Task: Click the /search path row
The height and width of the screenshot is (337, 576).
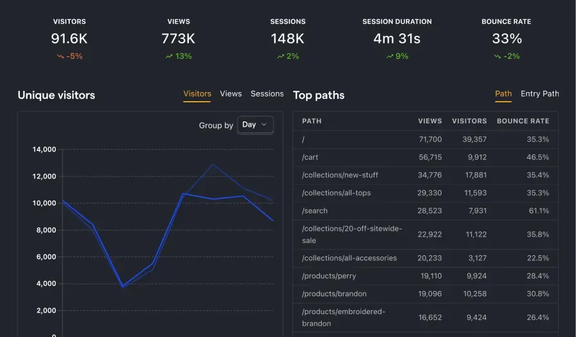Action: 426,211
